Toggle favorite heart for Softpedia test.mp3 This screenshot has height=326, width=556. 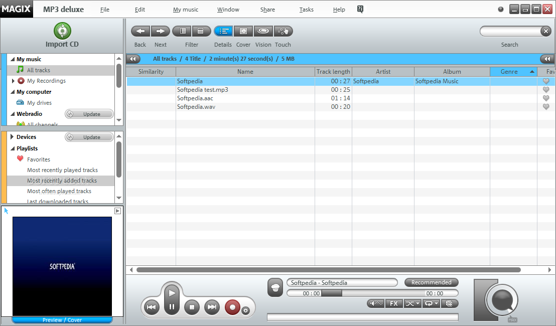(x=546, y=90)
